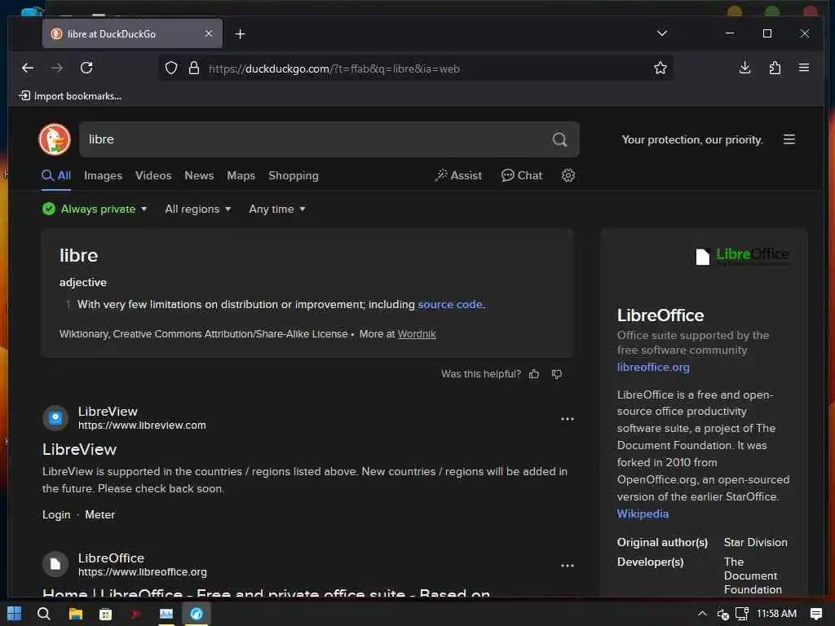Screen dimensions: 835x626
Task: Mark the definition unhelpful with thumbs down
Action: (x=556, y=374)
